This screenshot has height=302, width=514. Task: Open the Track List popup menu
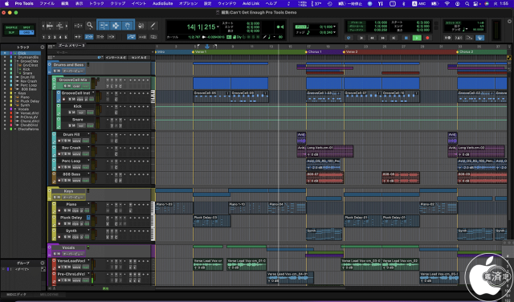[x=43, y=47]
